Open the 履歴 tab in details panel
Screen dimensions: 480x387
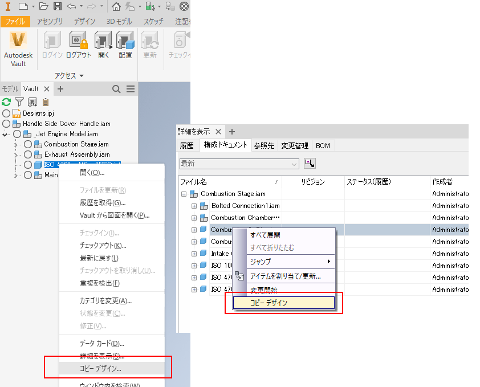click(x=187, y=145)
